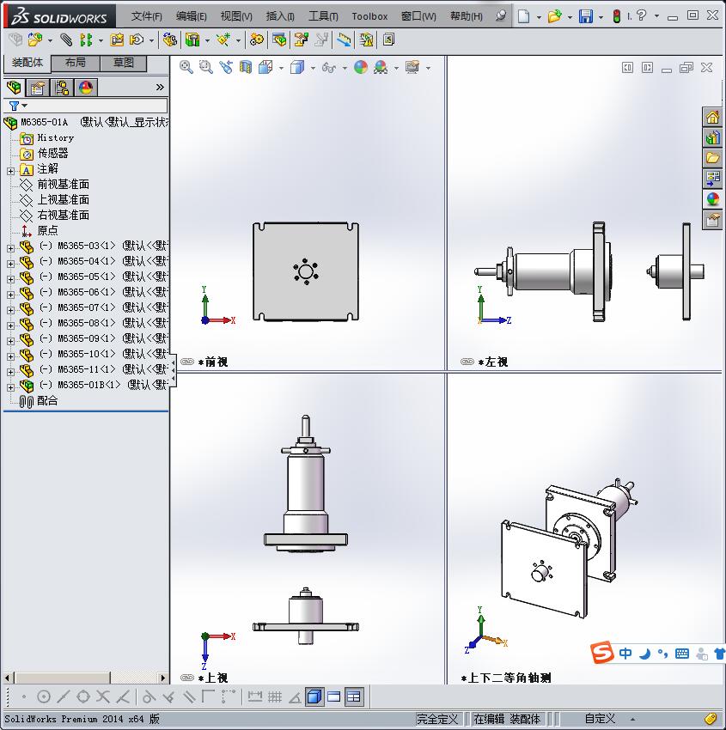Select the Previous View icon

pyautogui.click(x=226, y=68)
